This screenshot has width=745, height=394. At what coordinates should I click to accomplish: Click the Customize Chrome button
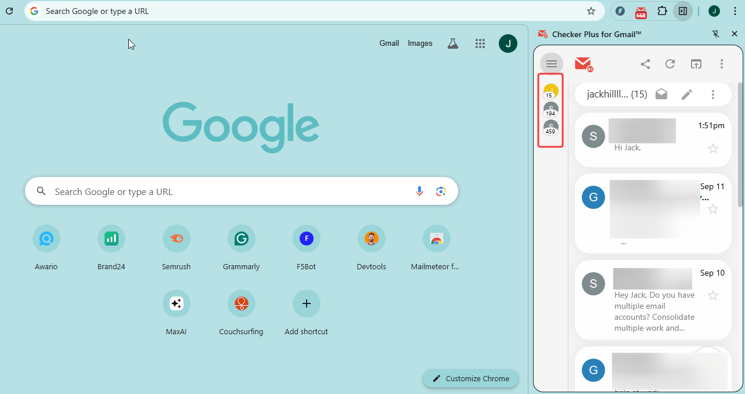[470, 378]
